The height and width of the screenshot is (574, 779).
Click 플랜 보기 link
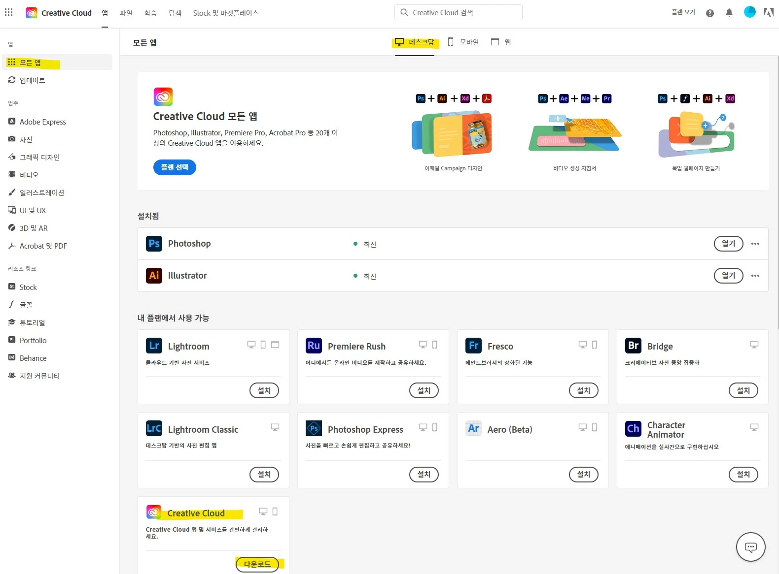pos(683,12)
